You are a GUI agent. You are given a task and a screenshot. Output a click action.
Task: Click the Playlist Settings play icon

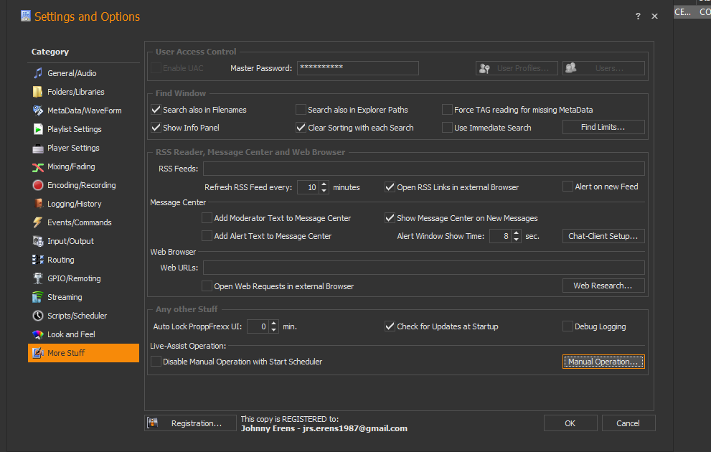pyautogui.click(x=38, y=129)
